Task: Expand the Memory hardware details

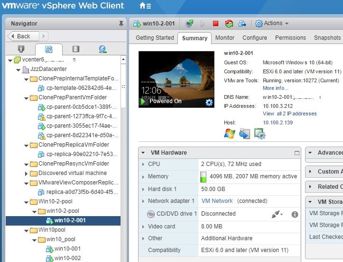Action: pos(143,177)
